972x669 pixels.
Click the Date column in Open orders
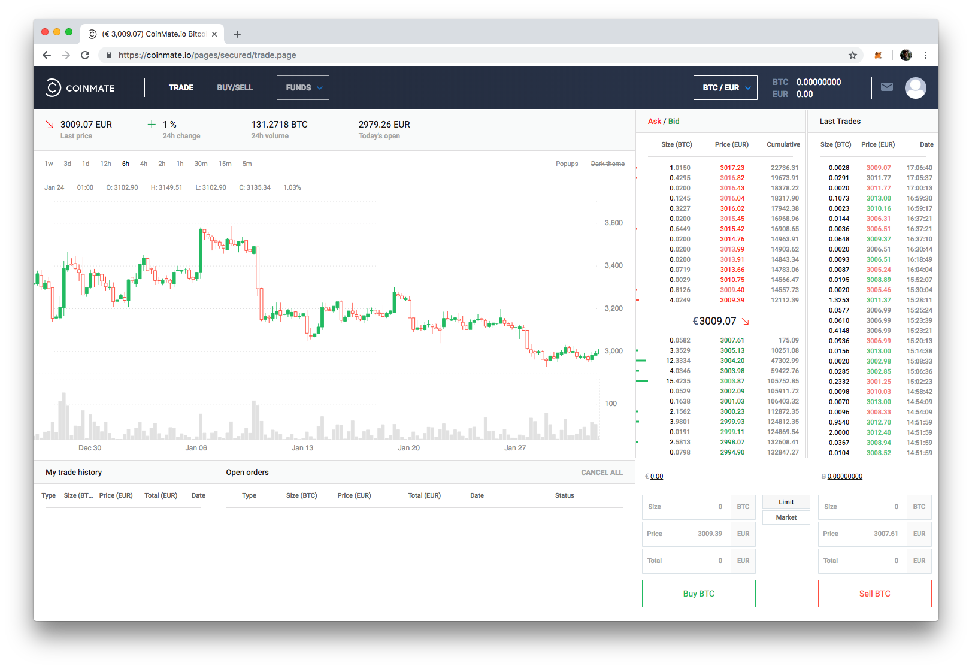coord(477,496)
